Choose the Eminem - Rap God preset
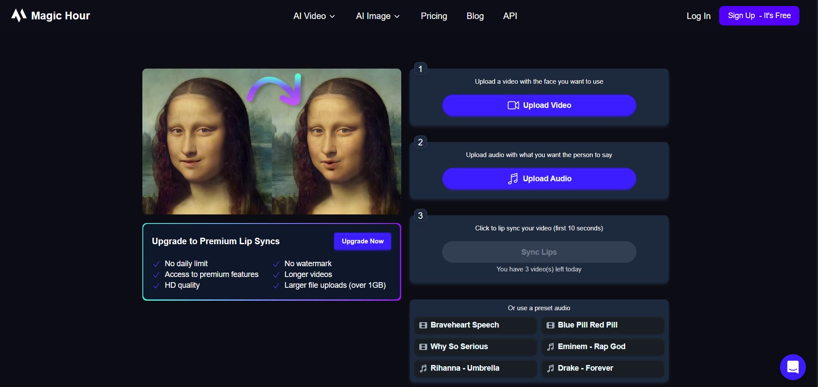 (x=603, y=347)
